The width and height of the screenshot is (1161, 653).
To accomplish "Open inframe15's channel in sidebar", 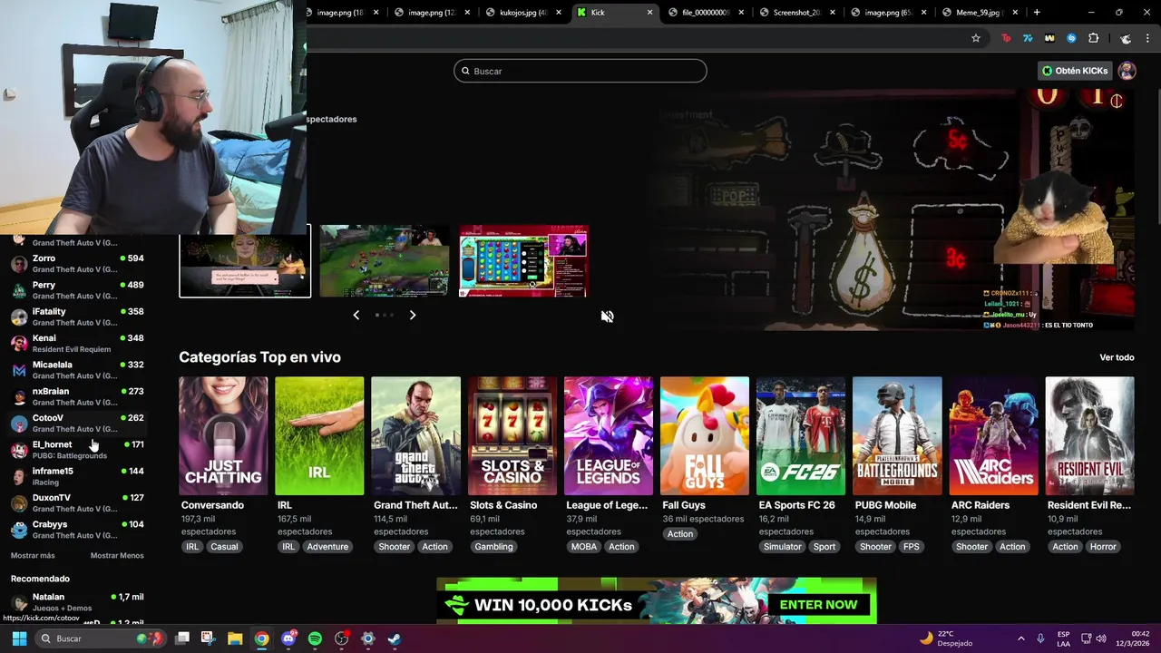I will click(77, 476).
